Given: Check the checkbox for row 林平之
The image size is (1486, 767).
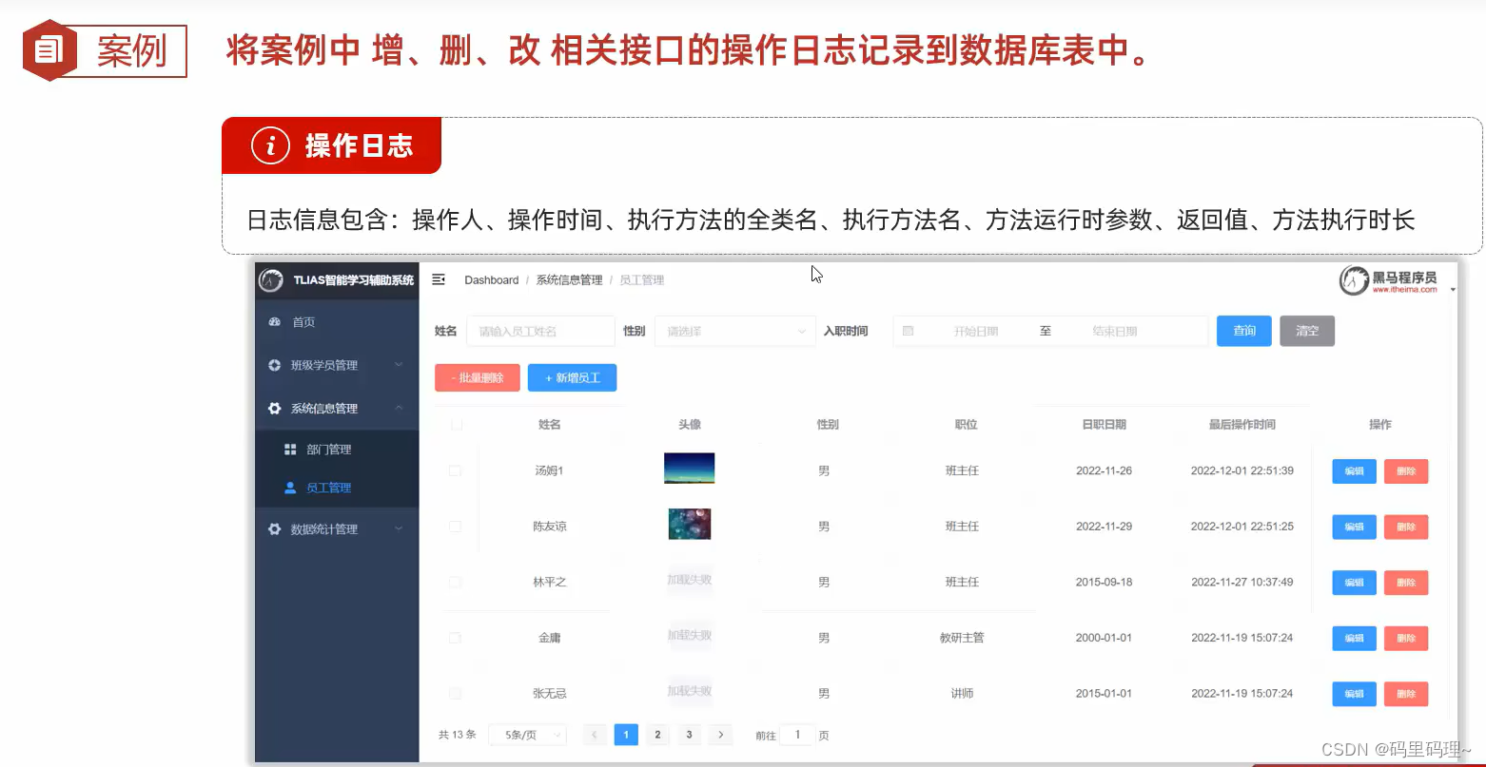Looking at the screenshot, I should 455,582.
